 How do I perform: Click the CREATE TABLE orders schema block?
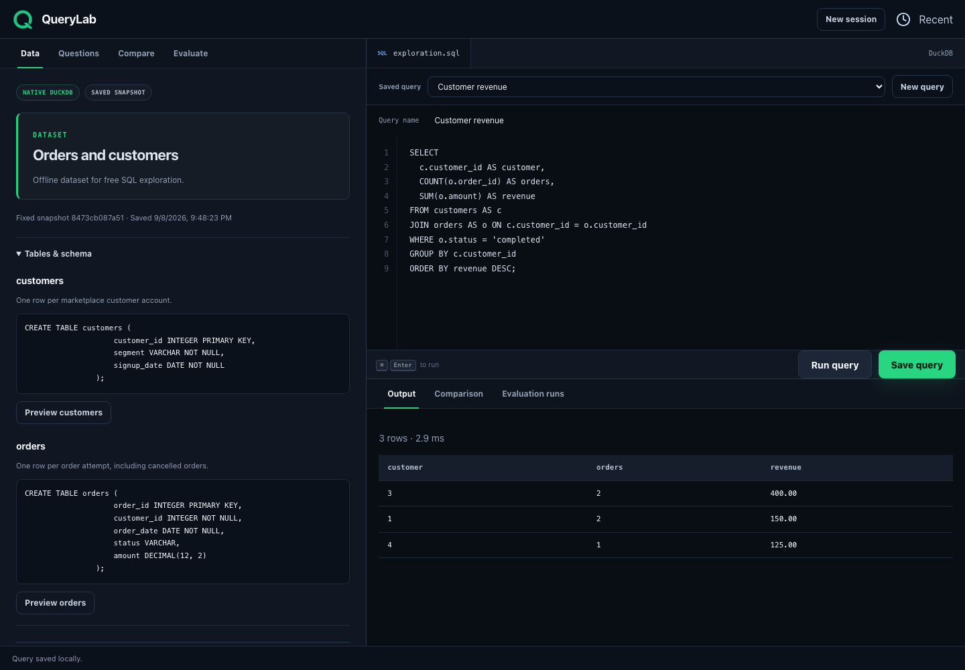pyautogui.click(x=183, y=531)
